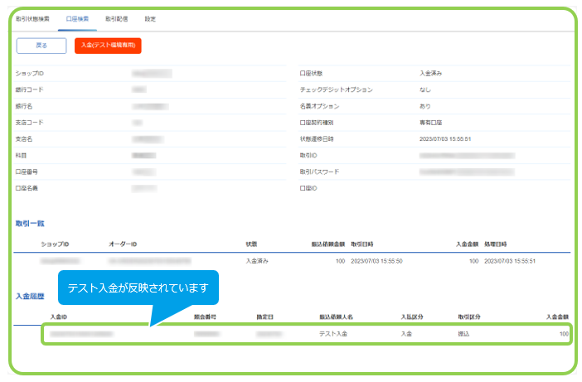Click the 振込依頼人名 column header in 入金履歴

click(337, 317)
